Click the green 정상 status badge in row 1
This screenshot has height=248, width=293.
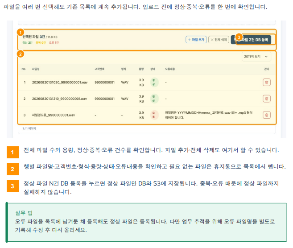click(x=154, y=82)
